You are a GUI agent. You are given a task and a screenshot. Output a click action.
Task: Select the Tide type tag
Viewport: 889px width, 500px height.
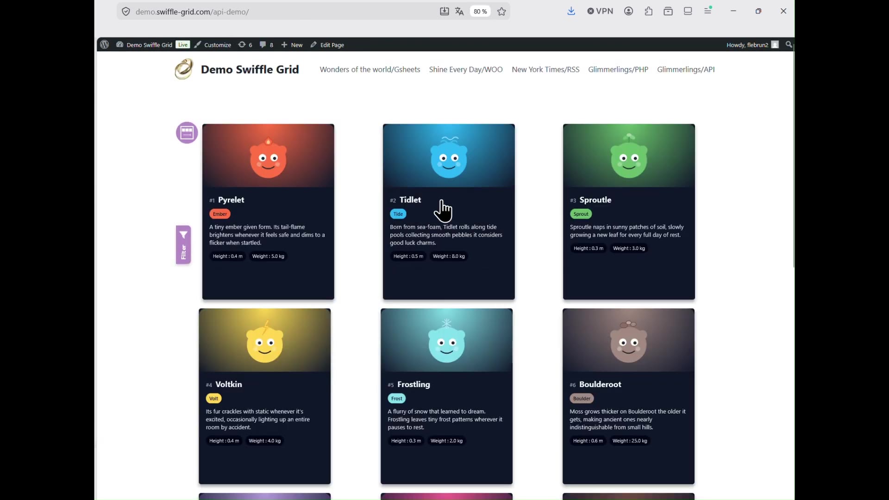[398, 214]
